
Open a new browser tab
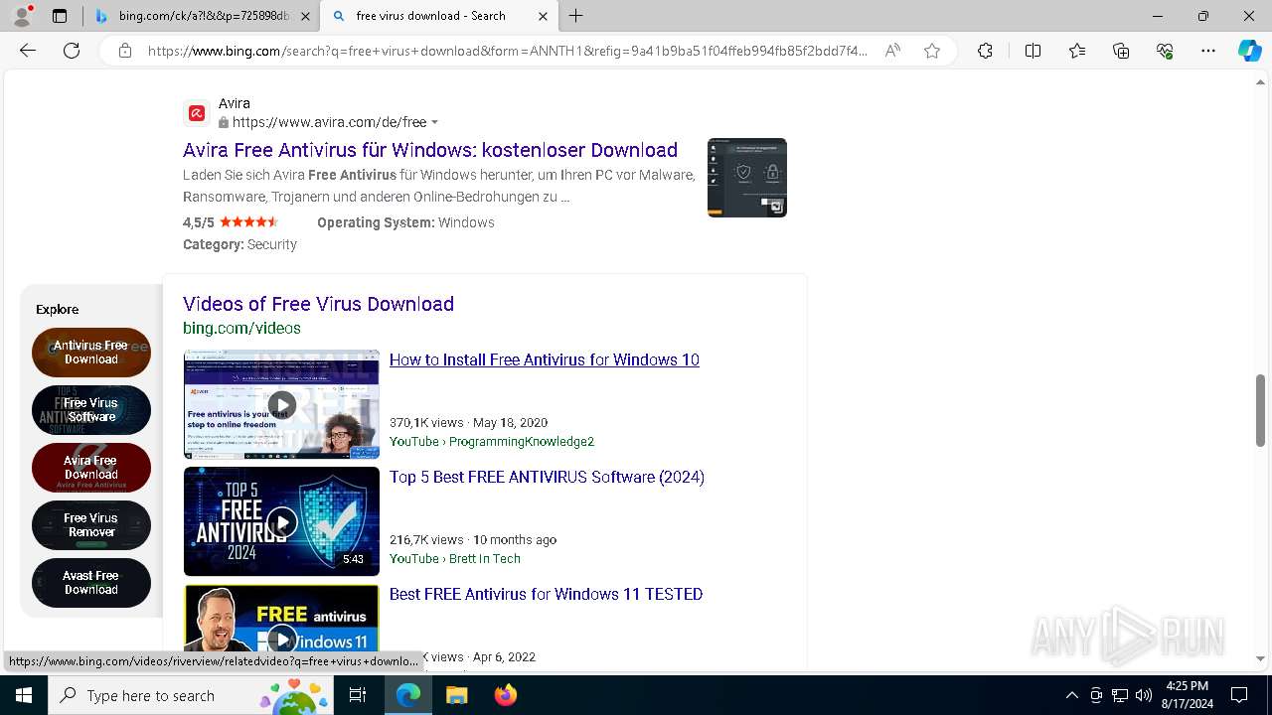click(575, 16)
